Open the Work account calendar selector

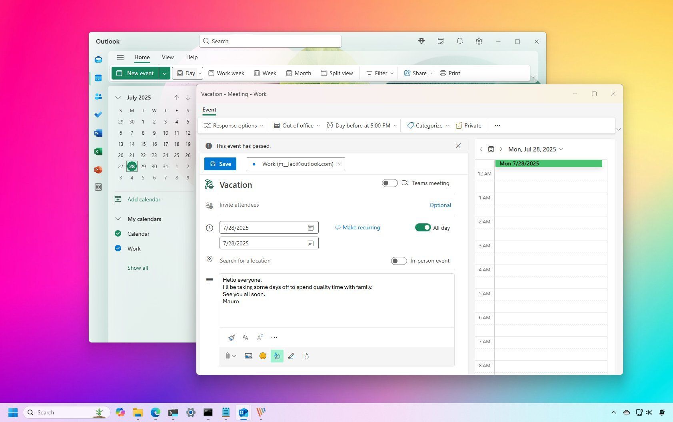click(x=296, y=163)
